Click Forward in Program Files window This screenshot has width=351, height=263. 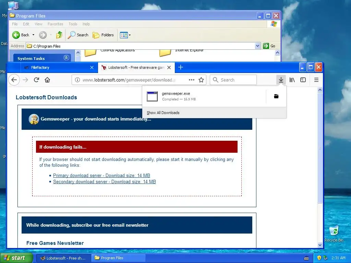point(43,35)
